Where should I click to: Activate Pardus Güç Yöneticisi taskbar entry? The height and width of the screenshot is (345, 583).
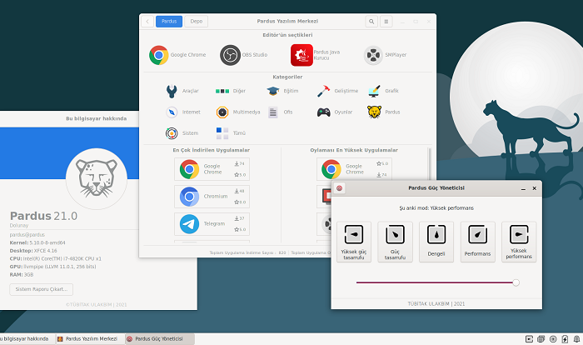(159, 339)
